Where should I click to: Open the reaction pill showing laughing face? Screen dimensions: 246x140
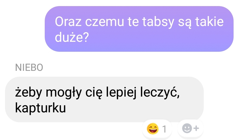[157, 129]
